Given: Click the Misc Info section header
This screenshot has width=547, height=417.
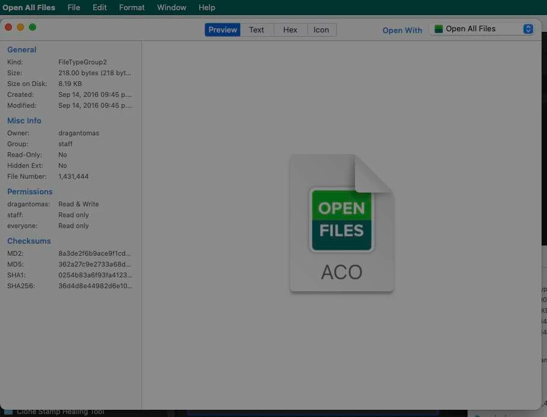Looking at the screenshot, I should point(24,121).
